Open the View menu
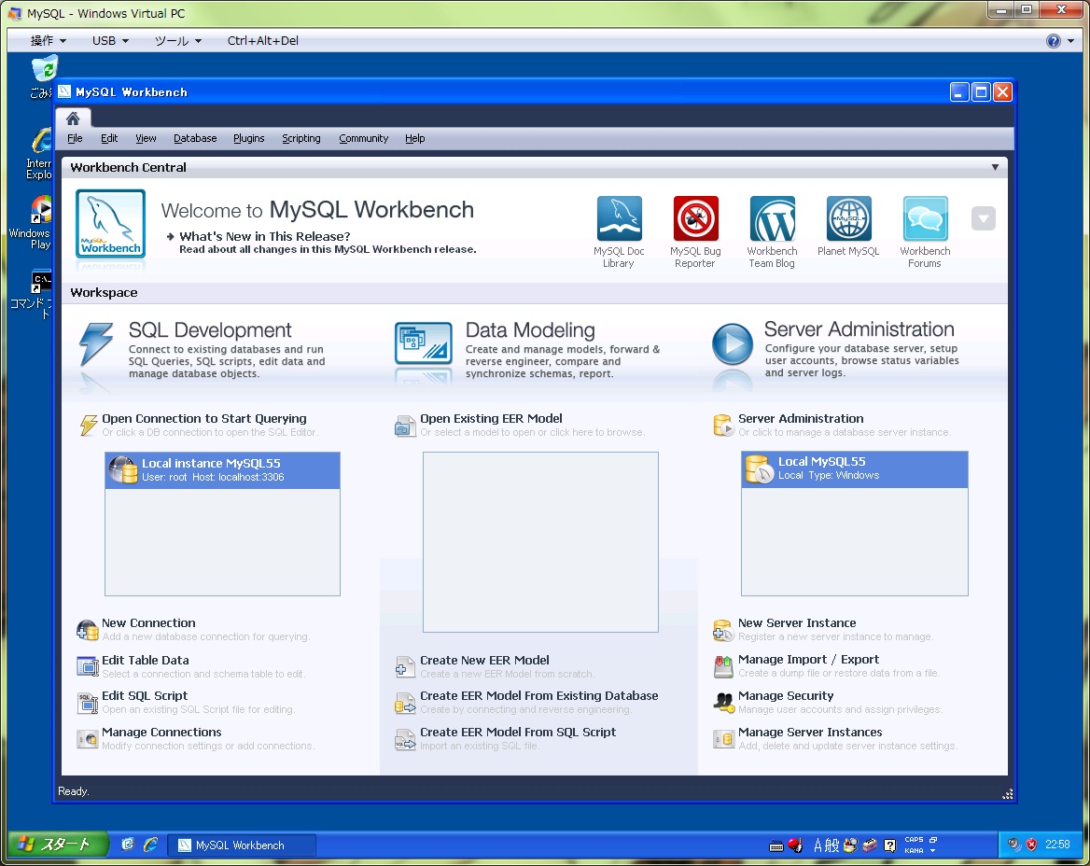The image size is (1090, 866). [x=146, y=138]
